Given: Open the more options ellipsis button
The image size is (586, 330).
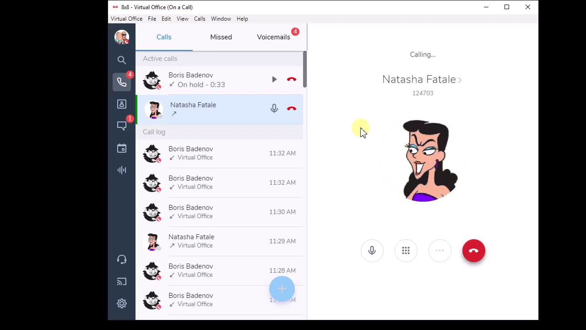Looking at the screenshot, I should (x=439, y=251).
